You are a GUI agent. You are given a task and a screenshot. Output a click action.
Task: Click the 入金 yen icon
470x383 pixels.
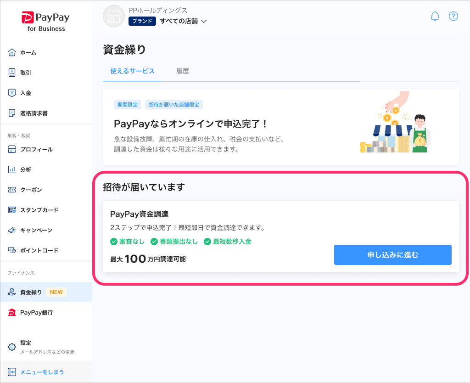(x=11, y=93)
